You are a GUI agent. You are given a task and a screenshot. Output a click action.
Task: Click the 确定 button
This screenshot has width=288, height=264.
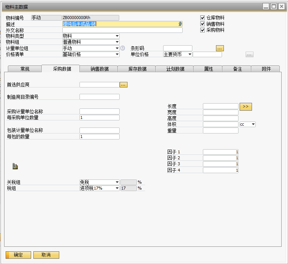(x=18, y=255)
